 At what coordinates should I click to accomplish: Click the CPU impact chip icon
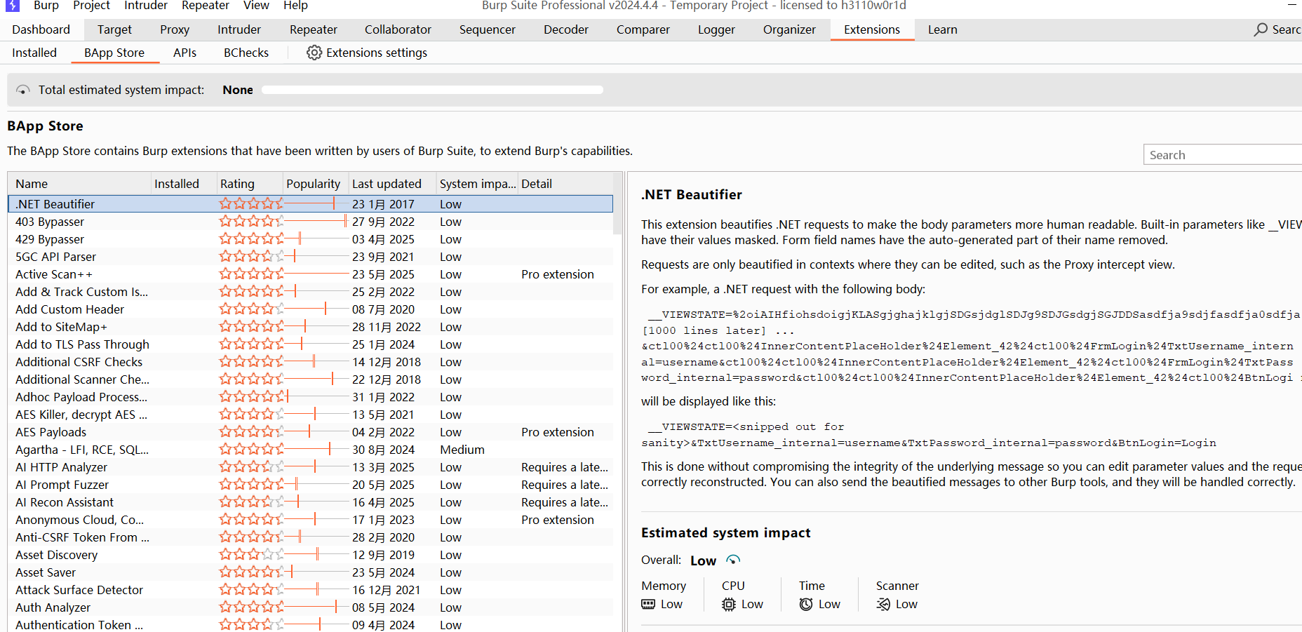click(729, 604)
